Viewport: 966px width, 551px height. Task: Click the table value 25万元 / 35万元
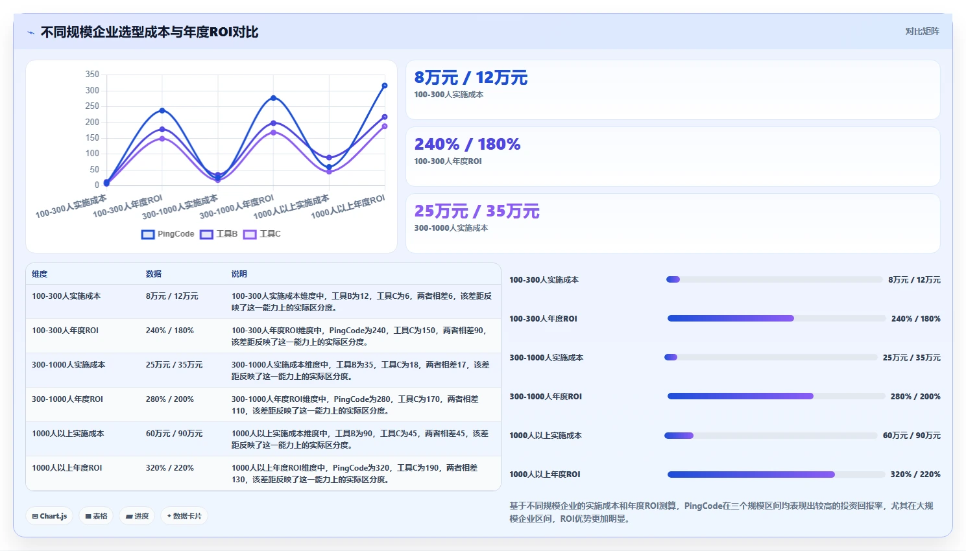pyautogui.click(x=174, y=365)
